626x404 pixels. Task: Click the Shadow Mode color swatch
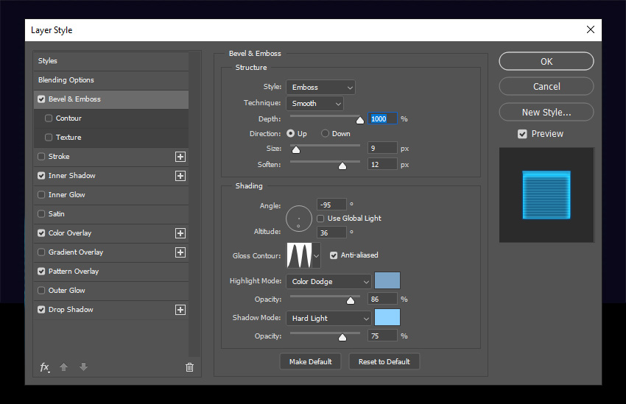(x=387, y=317)
